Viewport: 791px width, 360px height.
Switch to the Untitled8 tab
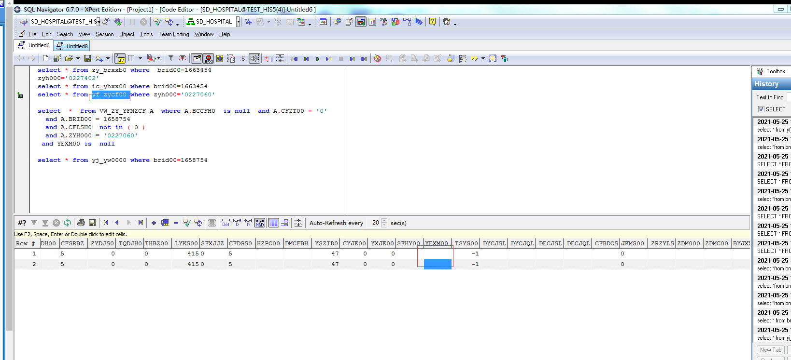click(x=72, y=46)
